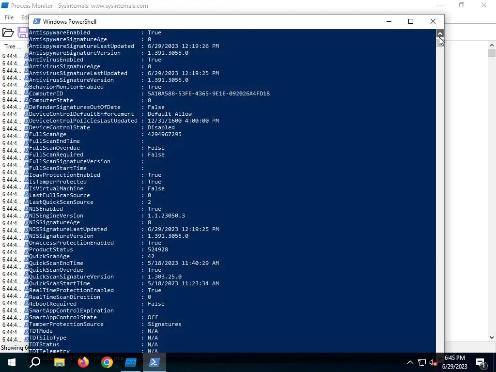The height and width of the screenshot is (372, 496).
Task: Open taskbar Search
Action: 35,362
